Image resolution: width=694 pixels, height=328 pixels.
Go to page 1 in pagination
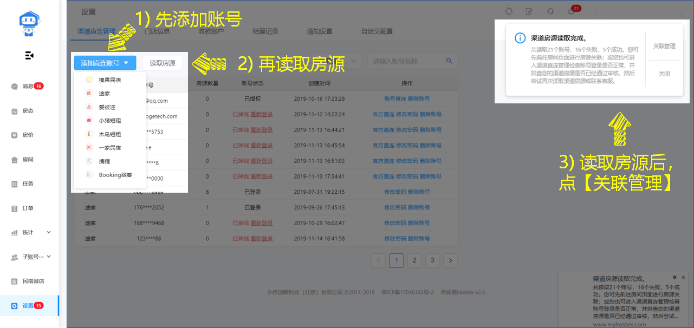(397, 260)
